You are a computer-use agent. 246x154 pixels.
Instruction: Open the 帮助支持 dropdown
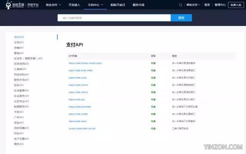193,5
